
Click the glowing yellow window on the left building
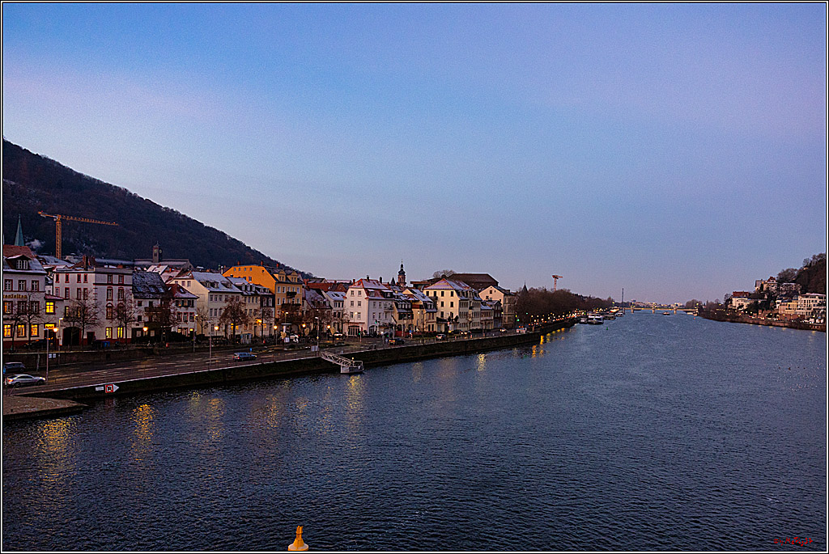pos(50,307)
